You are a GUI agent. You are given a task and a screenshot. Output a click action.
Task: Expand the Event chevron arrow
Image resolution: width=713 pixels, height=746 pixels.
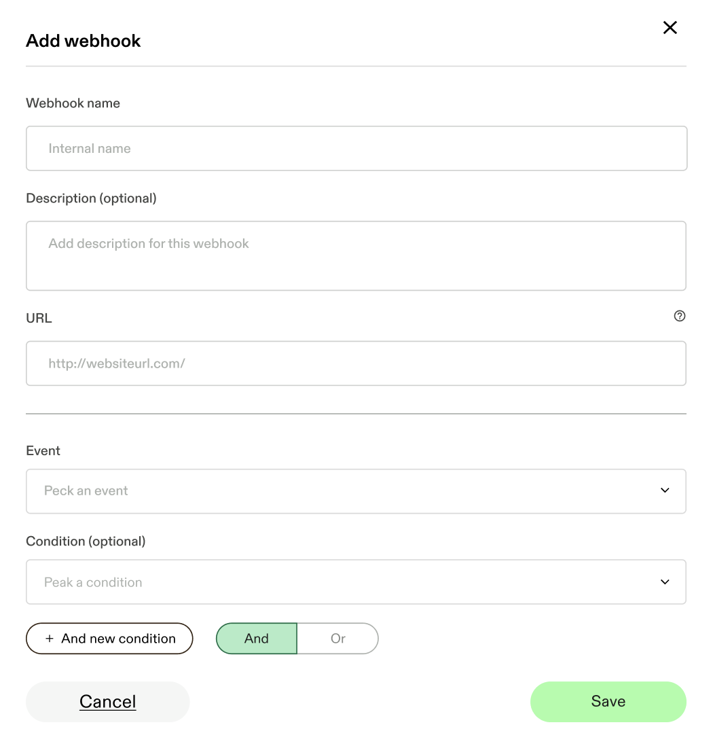pyautogui.click(x=665, y=491)
